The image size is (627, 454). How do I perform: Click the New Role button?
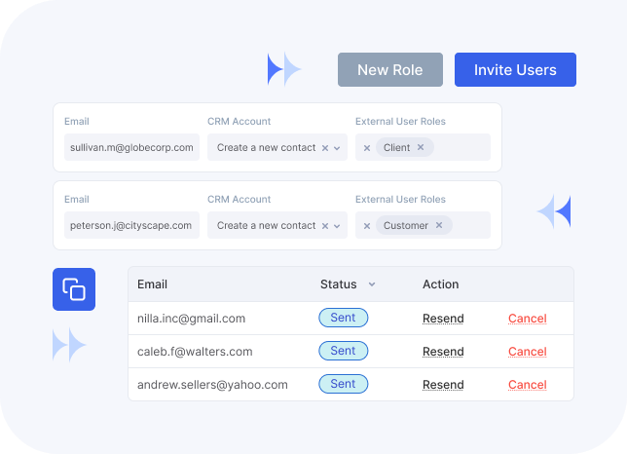(x=389, y=70)
